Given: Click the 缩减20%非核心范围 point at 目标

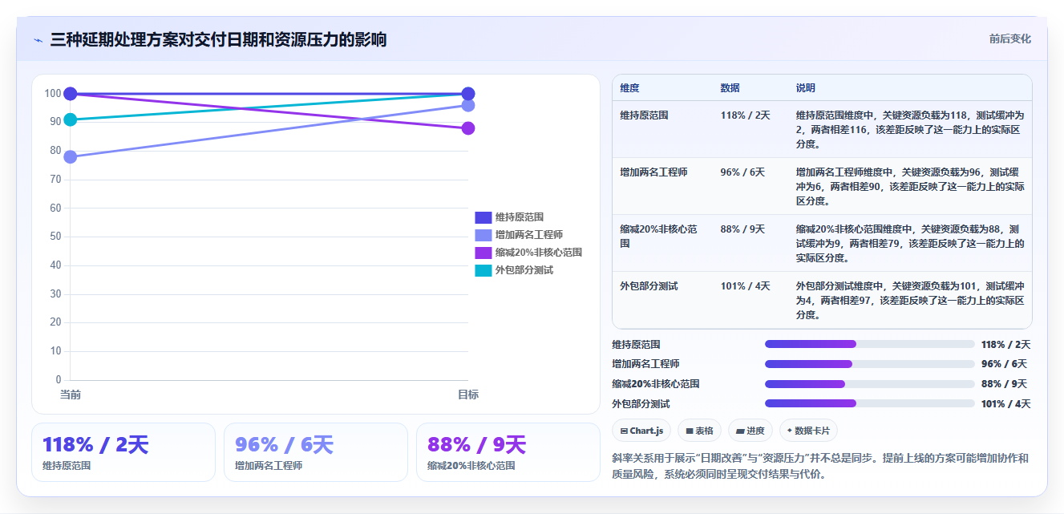Looking at the screenshot, I should (x=468, y=128).
